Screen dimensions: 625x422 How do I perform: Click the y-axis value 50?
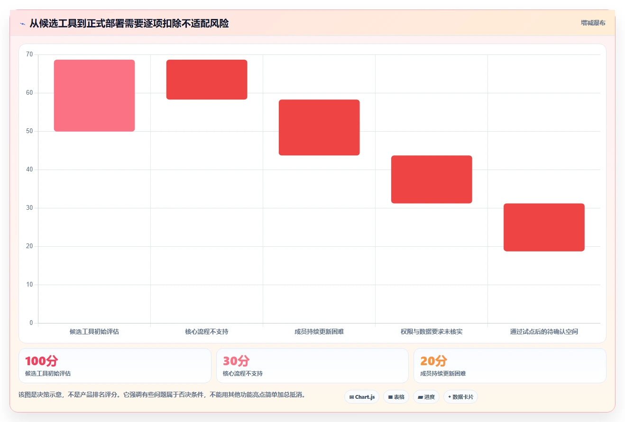pos(29,131)
